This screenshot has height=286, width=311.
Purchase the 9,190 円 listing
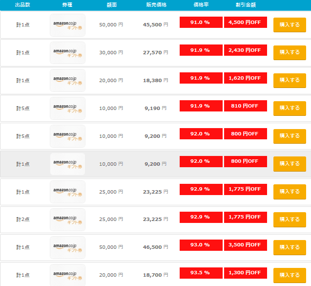290,108
